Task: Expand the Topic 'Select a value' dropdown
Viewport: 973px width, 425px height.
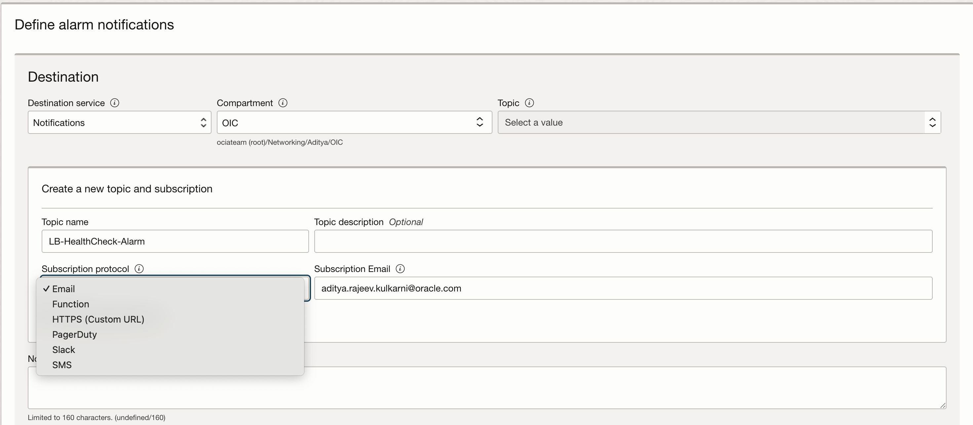Action: tap(710, 122)
